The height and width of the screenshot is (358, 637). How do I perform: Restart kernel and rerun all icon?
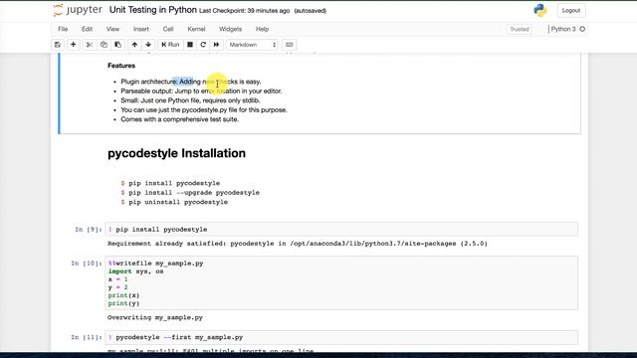[x=217, y=45]
